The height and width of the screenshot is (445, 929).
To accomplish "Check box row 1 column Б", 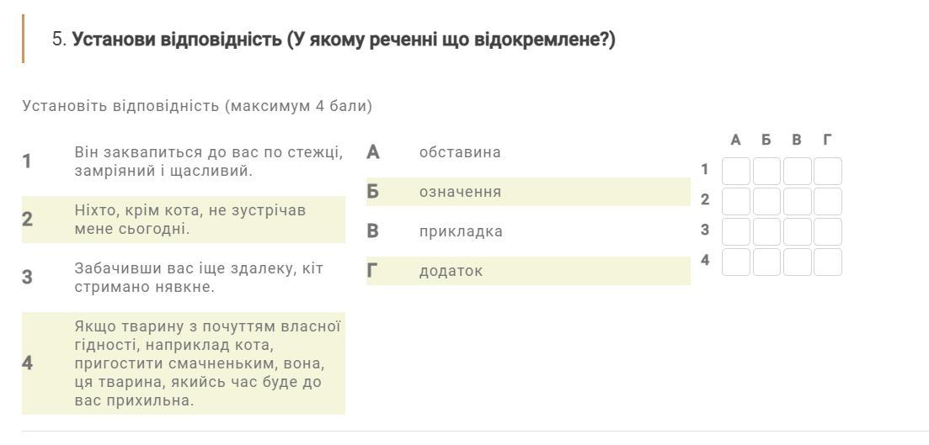I will pyautogui.click(x=766, y=171).
